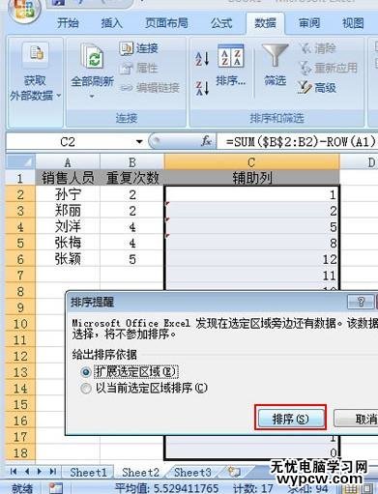378x494 pixels.
Task: Click repeat count 5 for 张颖
Action: (132, 259)
